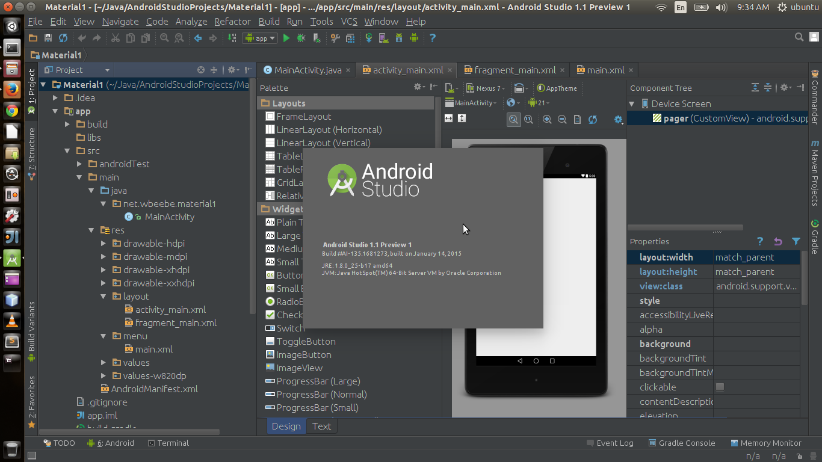822x462 pixels.
Task: Zoom out on the design preview
Action: (x=562, y=119)
